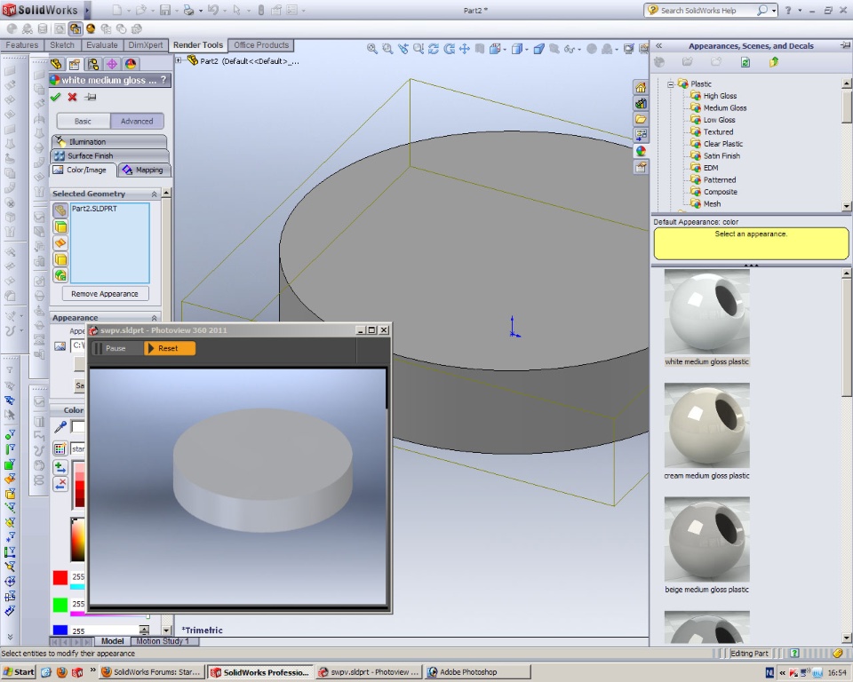Image resolution: width=853 pixels, height=682 pixels.
Task: Collapse the Plastic folder in the tree
Action: 671,83
